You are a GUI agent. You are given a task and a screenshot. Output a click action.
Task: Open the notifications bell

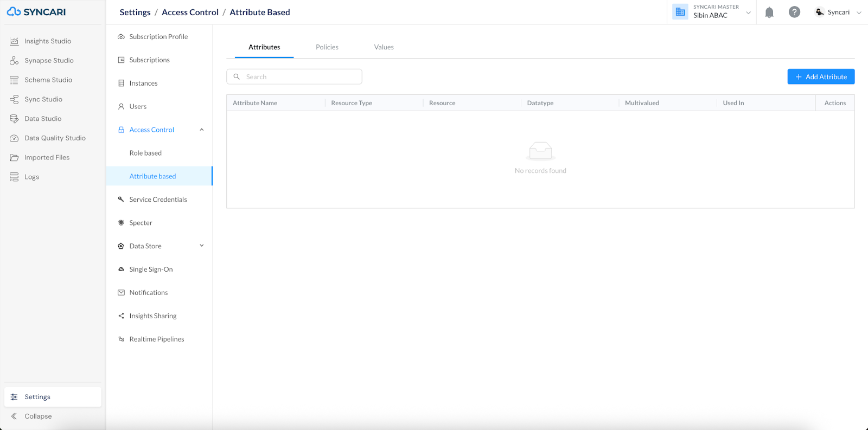pyautogui.click(x=769, y=12)
